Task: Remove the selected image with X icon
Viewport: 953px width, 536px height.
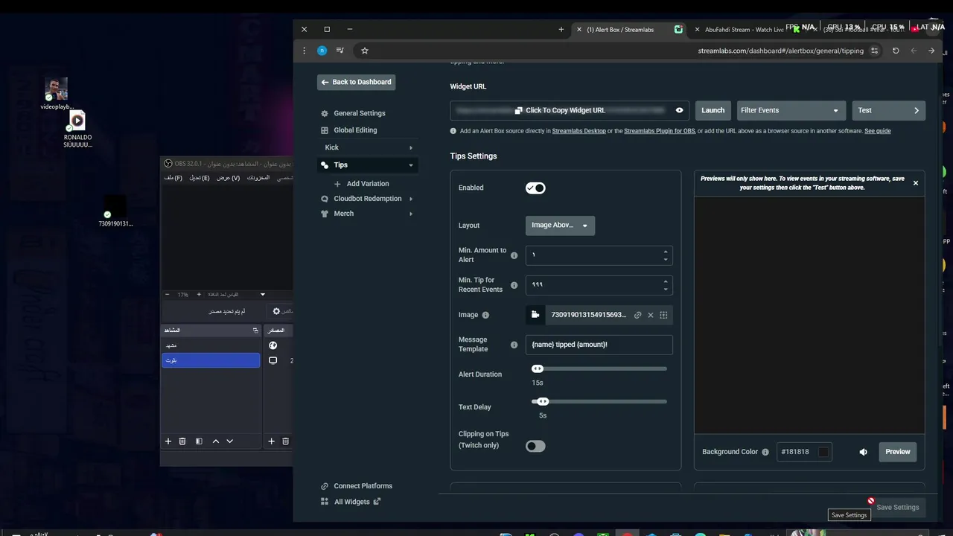Action: [650, 315]
